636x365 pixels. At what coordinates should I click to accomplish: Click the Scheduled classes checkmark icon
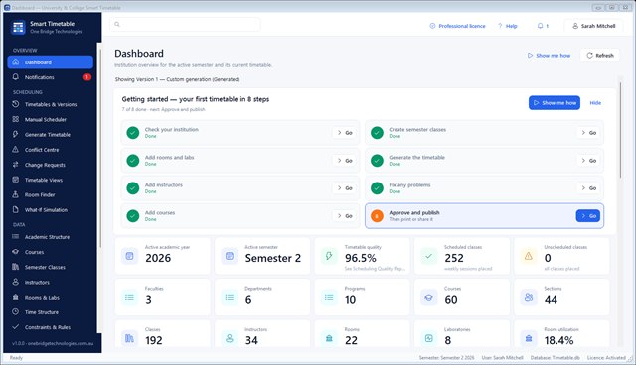(428, 256)
